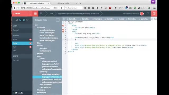Click the purple mask icon at top right
Viewport: 169px width, 95px height.
[153, 2]
